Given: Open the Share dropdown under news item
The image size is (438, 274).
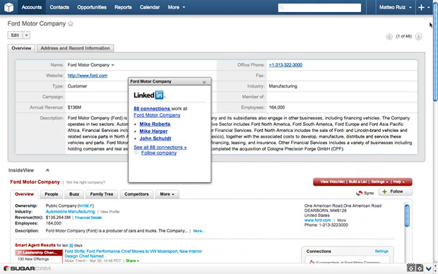Looking at the screenshot, I should tap(132, 261).
